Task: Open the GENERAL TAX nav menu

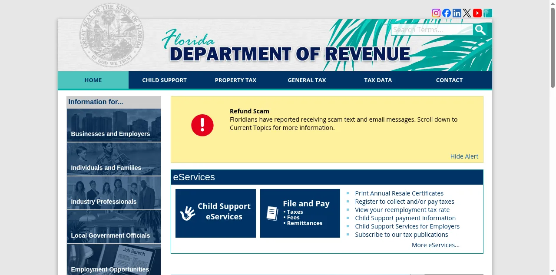Action: [x=307, y=80]
